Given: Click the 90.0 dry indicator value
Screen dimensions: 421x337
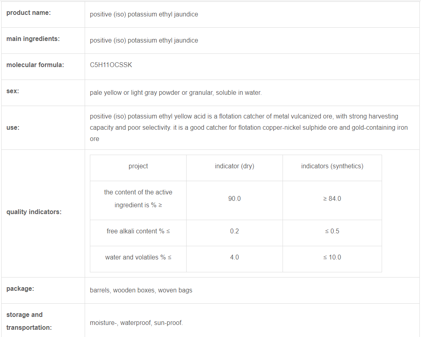Looking at the screenshot, I should (x=234, y=199).
